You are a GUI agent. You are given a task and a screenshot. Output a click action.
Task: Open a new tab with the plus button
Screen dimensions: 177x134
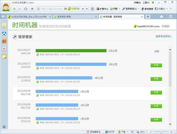(148, 17)
